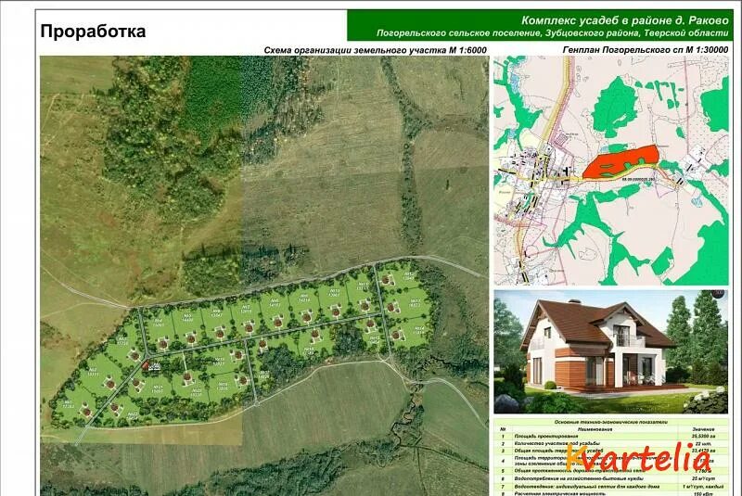Click plot label №1 on the site plan
Screen dimensions: 742x496
tap(68, 404)
